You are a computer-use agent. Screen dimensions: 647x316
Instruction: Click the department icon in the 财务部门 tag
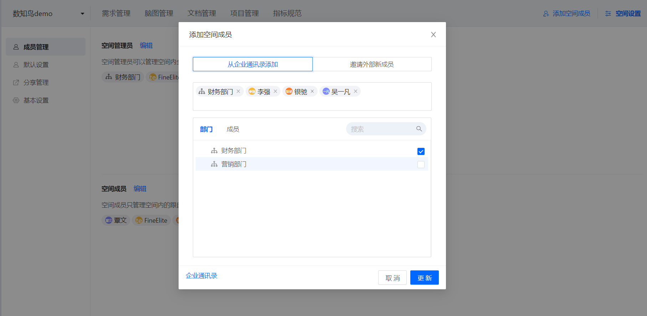[202, 92]
